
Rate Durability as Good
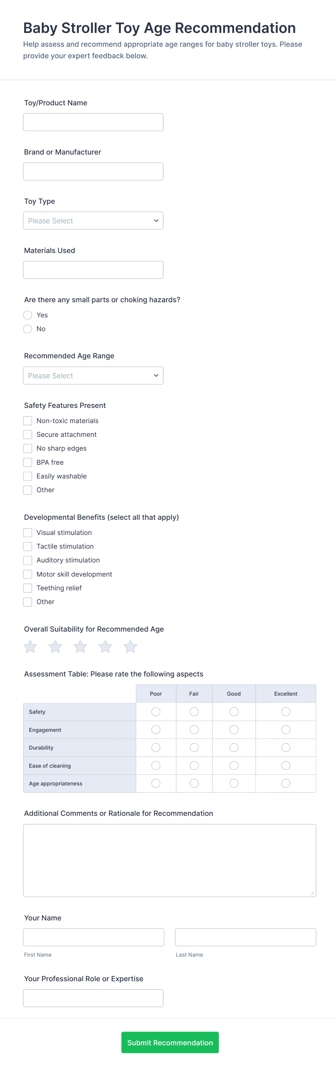pyautogui.click(x=233, y=747)
